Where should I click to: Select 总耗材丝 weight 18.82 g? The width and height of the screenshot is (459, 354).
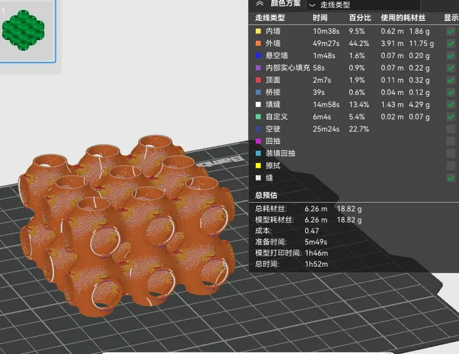[349, 209]
